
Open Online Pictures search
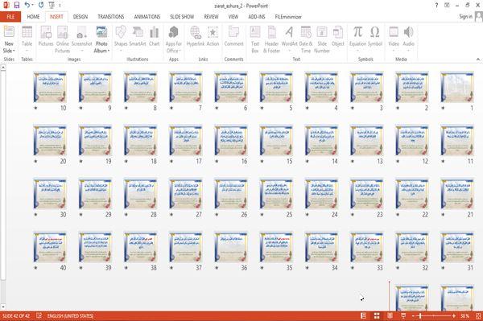(x=63, y=39)
